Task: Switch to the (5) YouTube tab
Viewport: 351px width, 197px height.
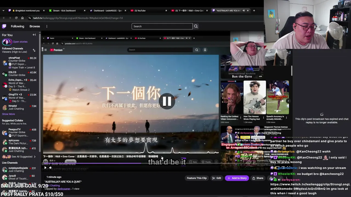Action: pos(148,11)
